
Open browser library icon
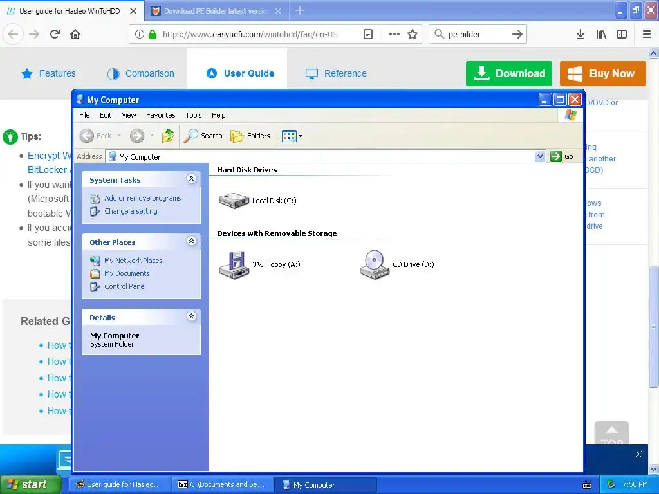[601, 35]
